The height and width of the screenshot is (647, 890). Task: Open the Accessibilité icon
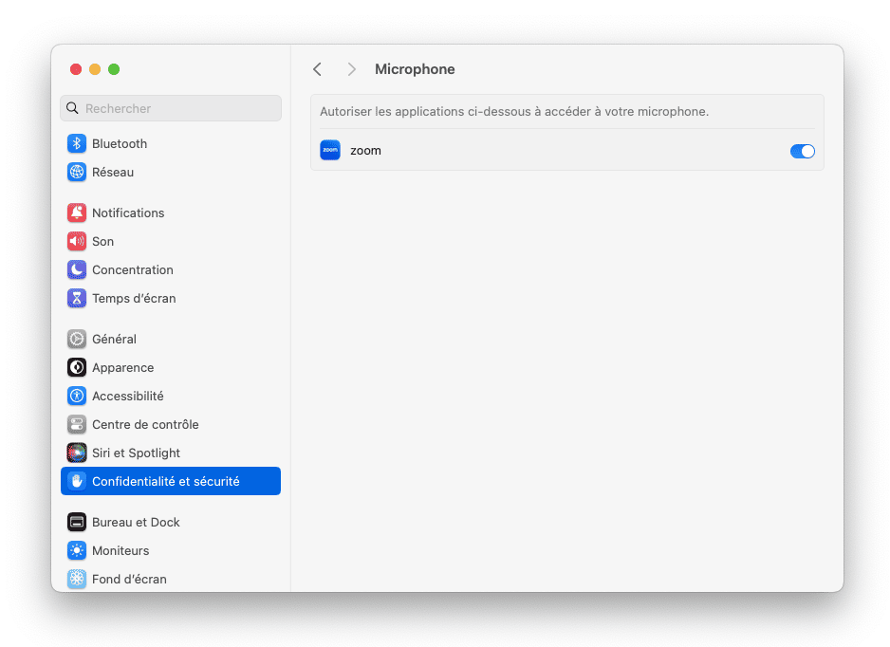[77, 397]
